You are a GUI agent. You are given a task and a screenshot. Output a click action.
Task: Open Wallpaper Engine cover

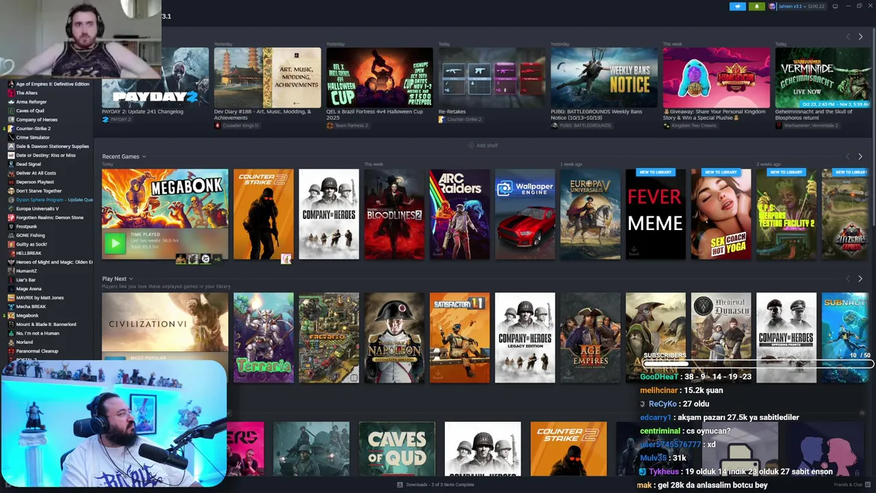pyautogui.click(x=525, y=214)
